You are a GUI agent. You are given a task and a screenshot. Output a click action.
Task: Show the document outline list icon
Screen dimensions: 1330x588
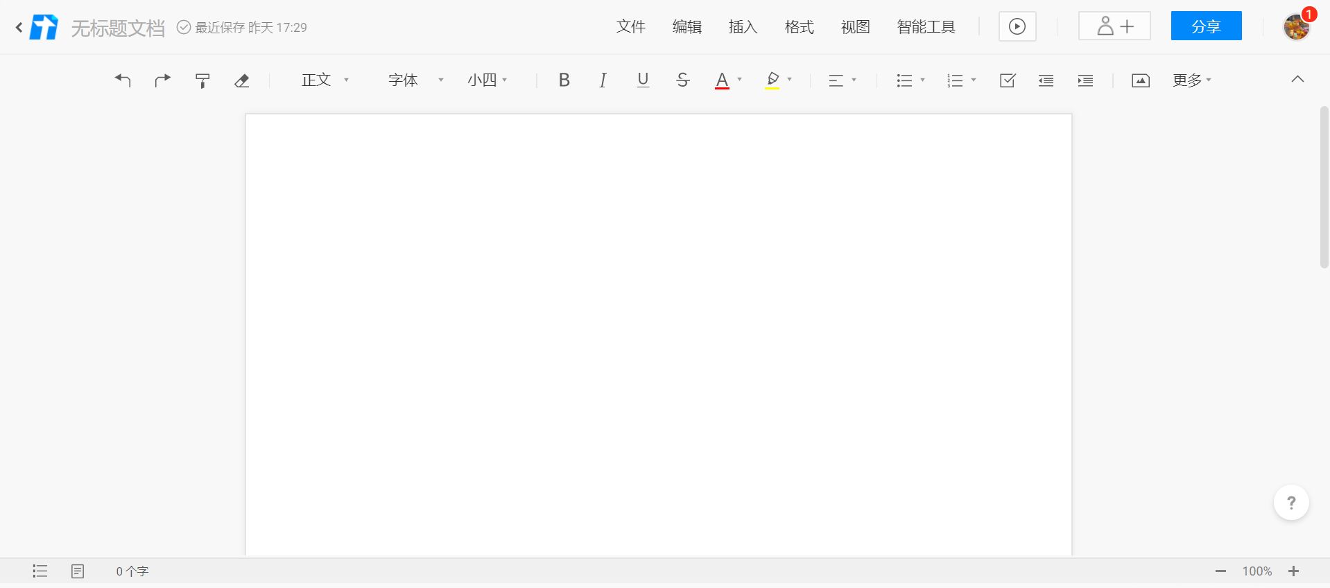pyautogui.click(x=40, y=571)
